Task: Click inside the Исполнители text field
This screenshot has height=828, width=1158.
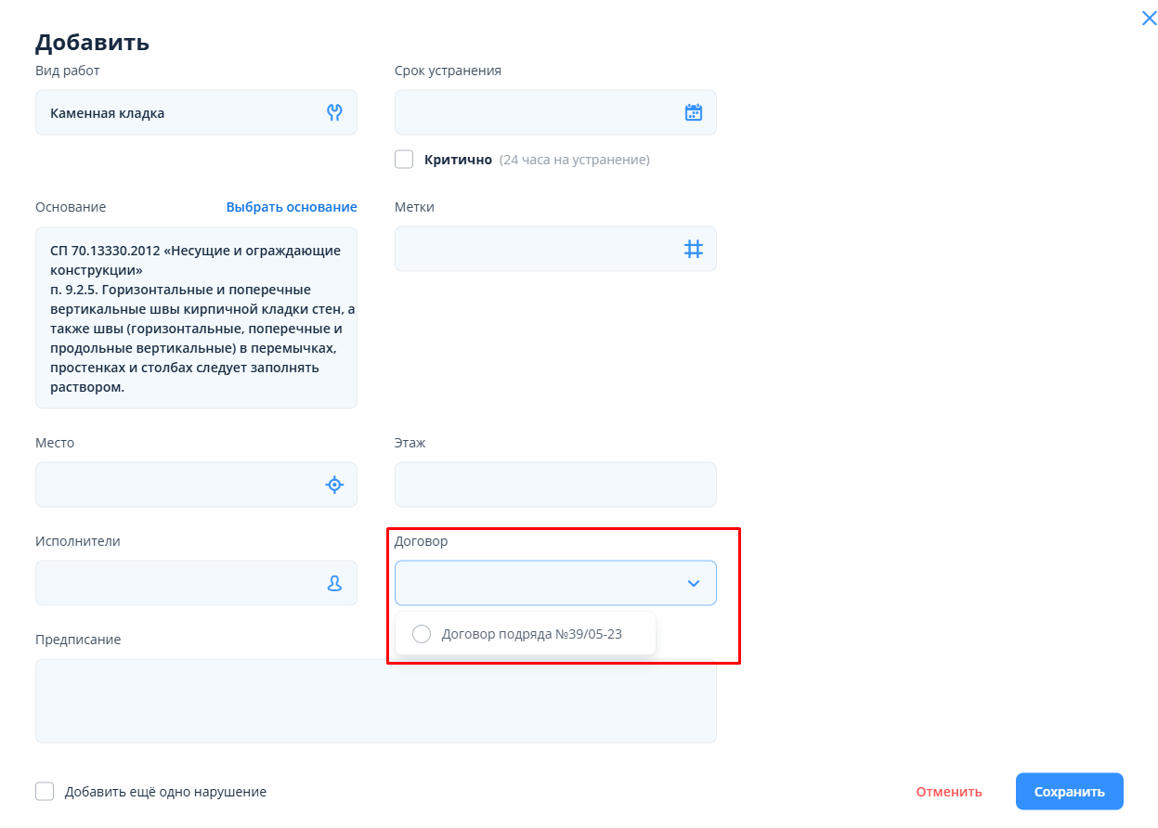Action: pyautogui.click(x=176, y=583)
